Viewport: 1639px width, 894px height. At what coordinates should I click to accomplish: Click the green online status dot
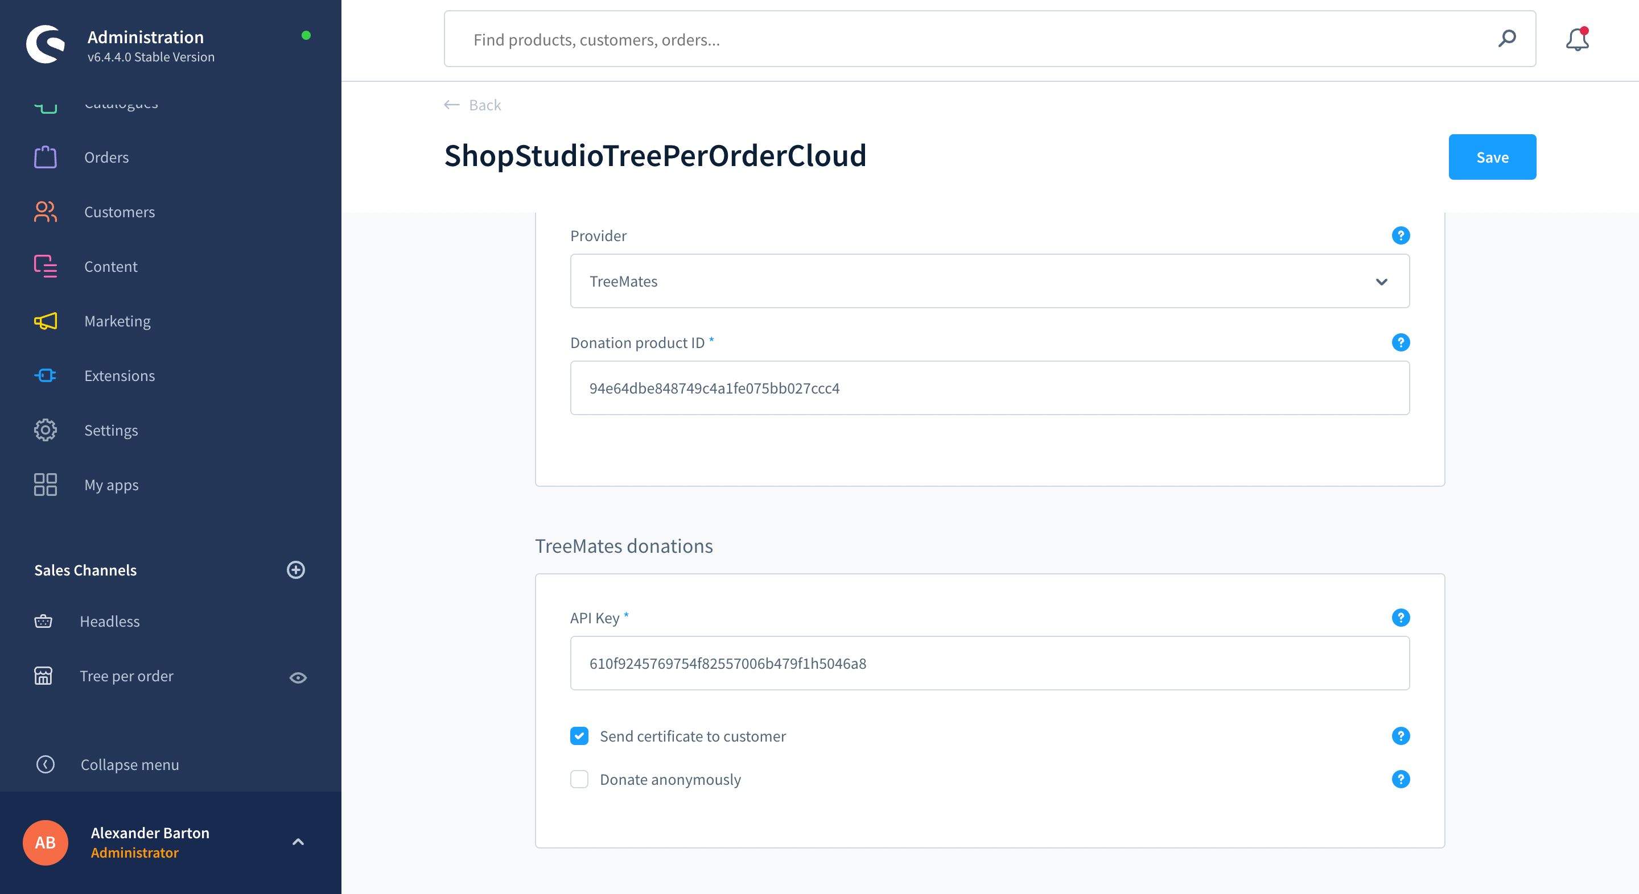tap(306, 36)
